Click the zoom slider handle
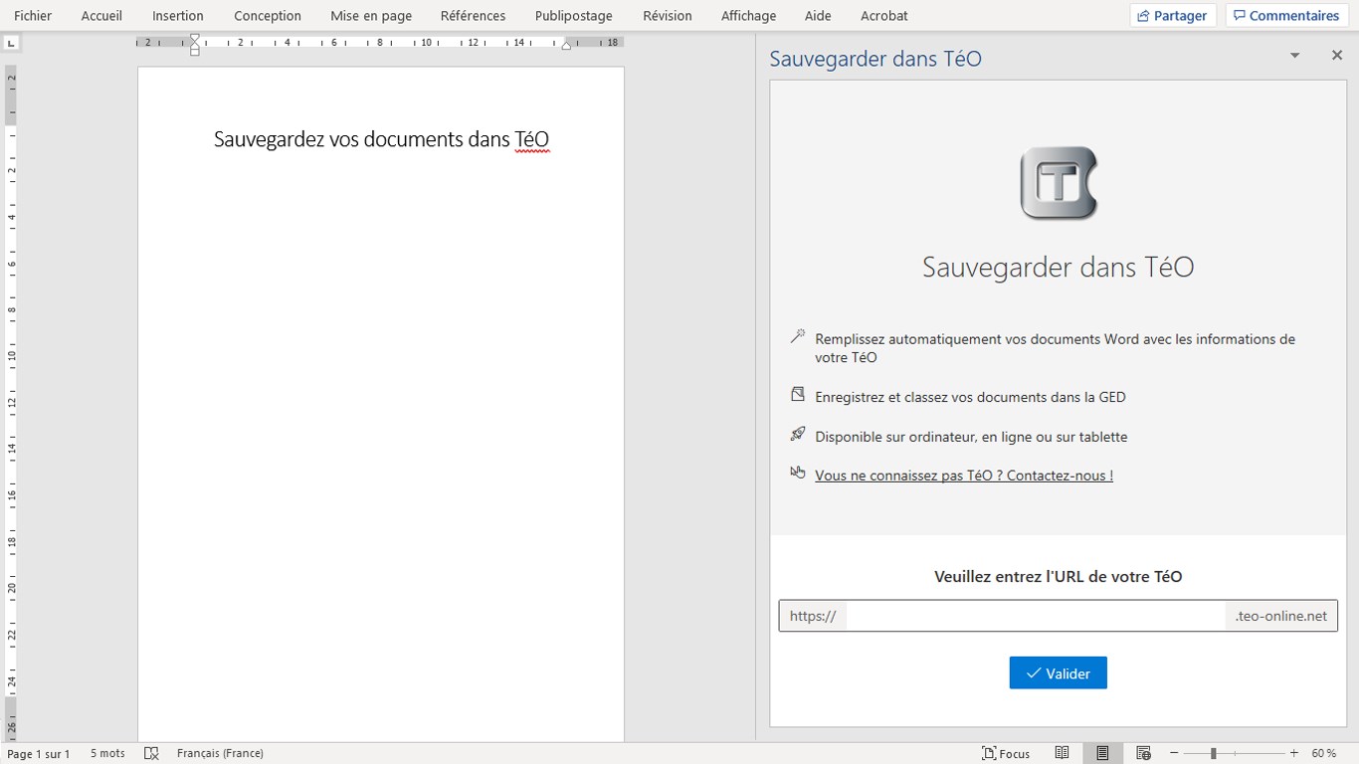This screenshot has height=764, width=1359. point(1213,754)
